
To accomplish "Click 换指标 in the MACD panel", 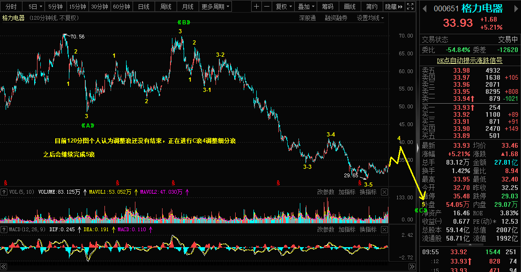I will [368, 229].
